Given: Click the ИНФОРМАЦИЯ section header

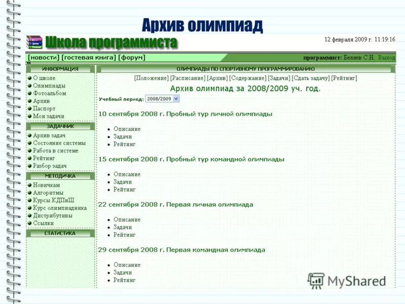Looking at the screenshot, I should tap(60, 69).
